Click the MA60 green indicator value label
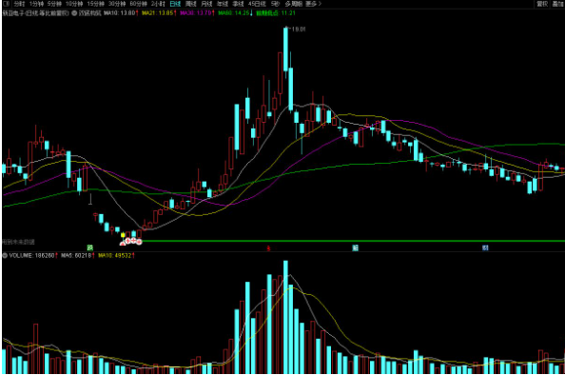The image size is (565, 375). pos(235,13)
